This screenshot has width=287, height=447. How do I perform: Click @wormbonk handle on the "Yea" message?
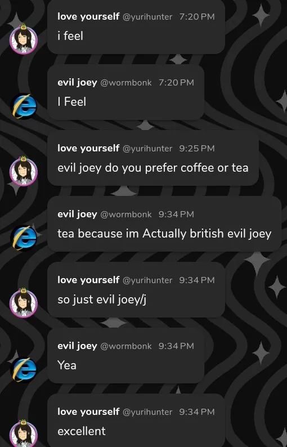coord(126,346)
